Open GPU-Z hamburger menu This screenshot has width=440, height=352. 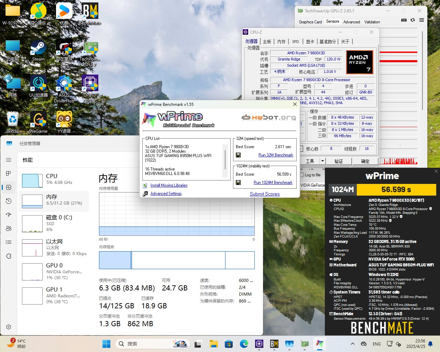[x=421, y=20]
